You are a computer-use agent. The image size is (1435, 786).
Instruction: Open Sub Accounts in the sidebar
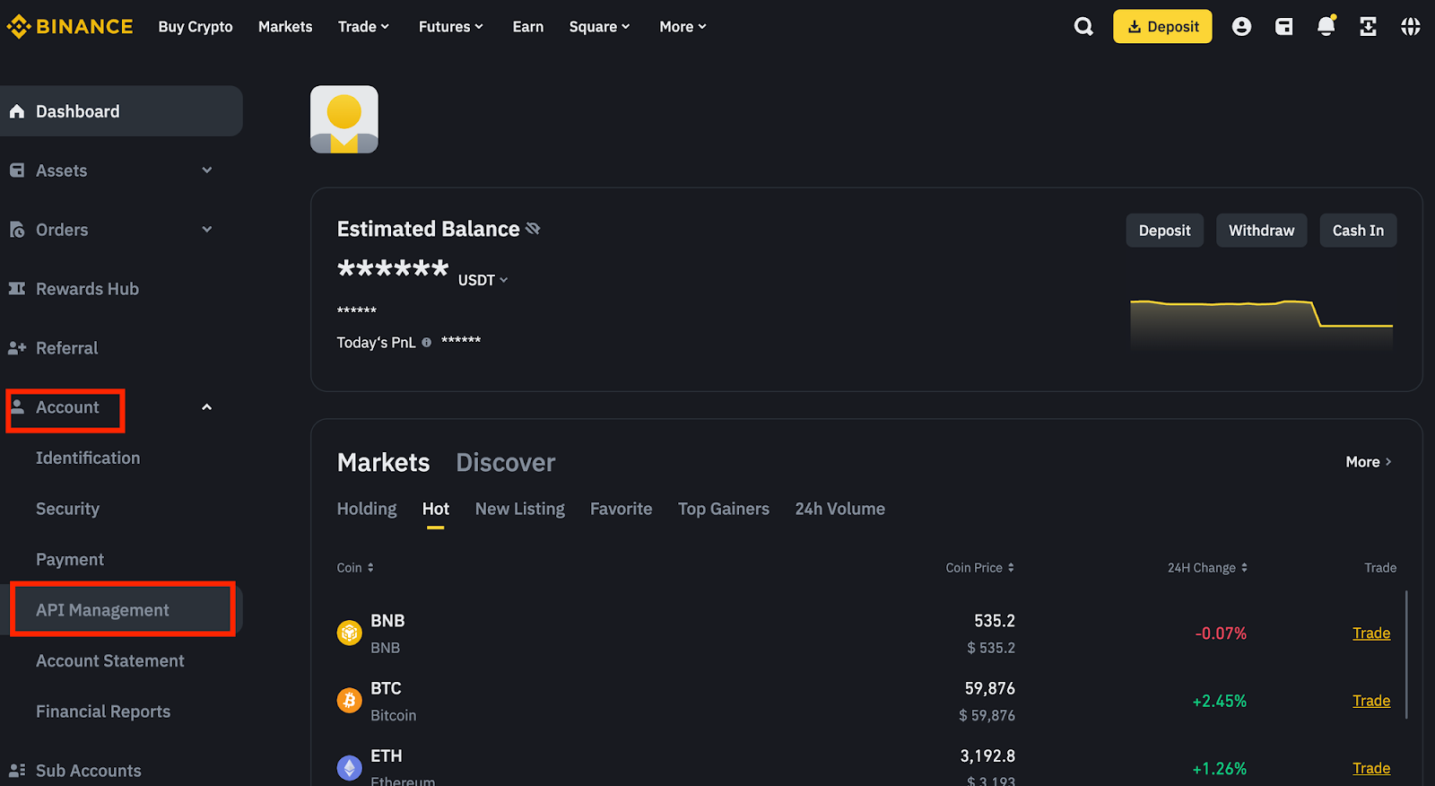88,771
